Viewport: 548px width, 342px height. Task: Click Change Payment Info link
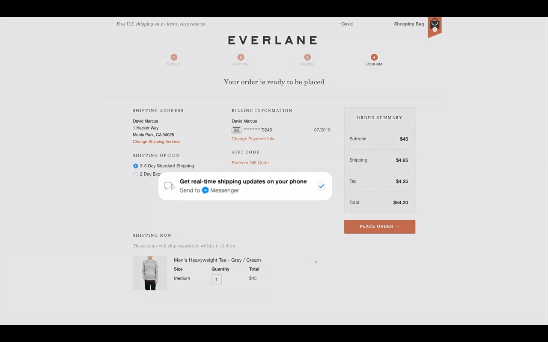click(x=253, y=139)
